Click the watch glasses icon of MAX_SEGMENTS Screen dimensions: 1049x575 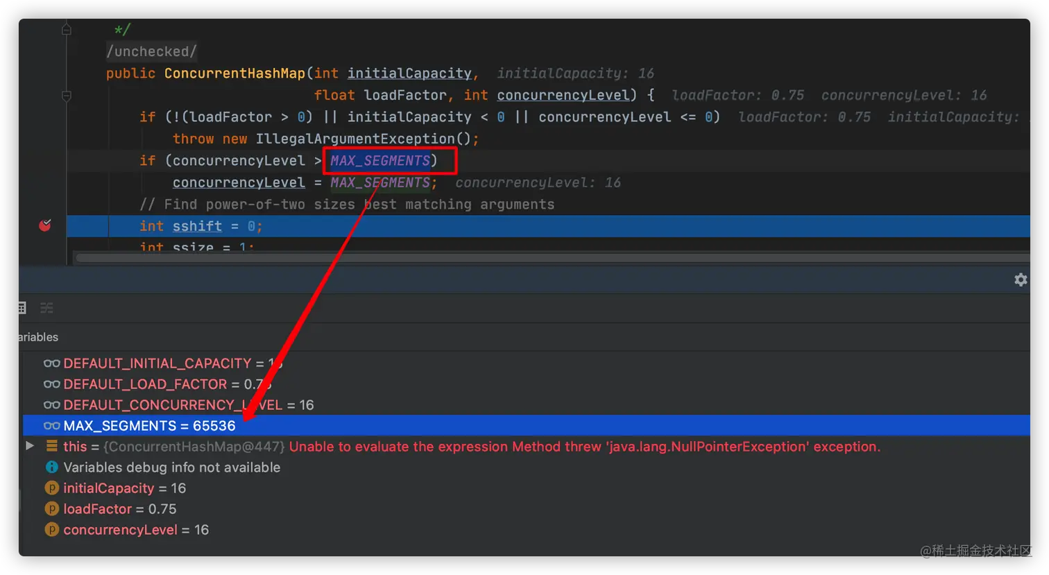(x=52, y=426)
